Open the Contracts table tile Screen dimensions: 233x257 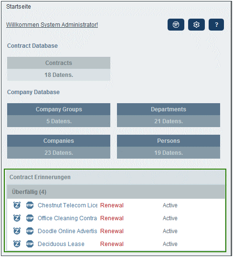point(59,69)
